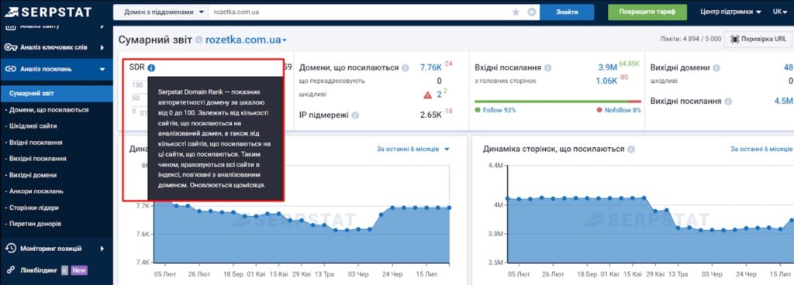Collapse the Аналіз посилань section arrow
794x285 pixels.
click(x=102, y=69)
